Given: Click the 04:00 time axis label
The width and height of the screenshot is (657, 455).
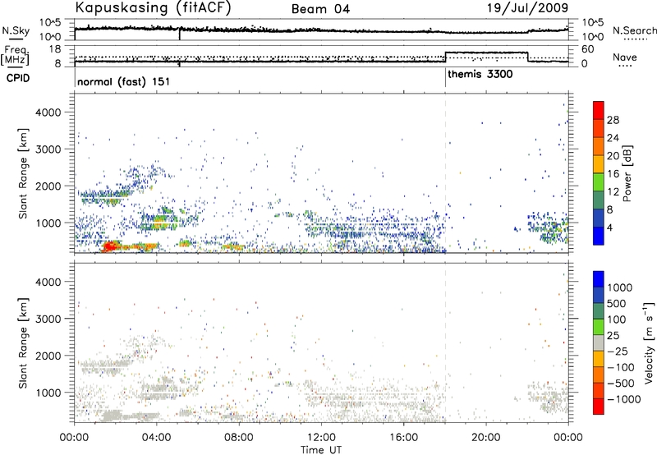Looking at the screenshot, I should click(156, 438).
